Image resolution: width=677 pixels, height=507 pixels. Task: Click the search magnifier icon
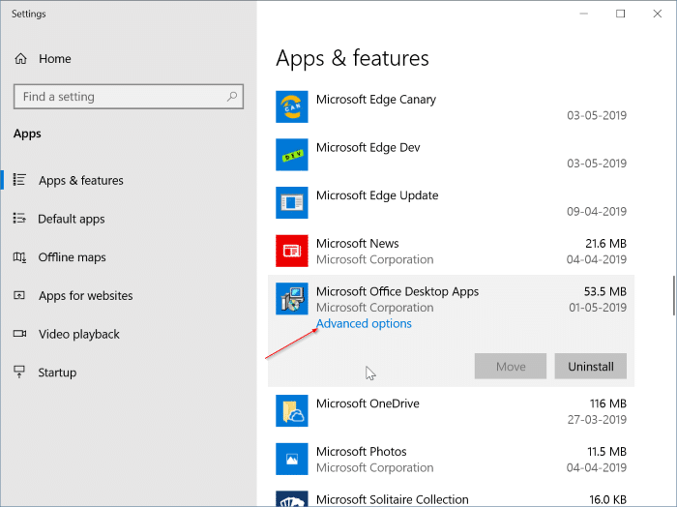click(x=232, y=97)
